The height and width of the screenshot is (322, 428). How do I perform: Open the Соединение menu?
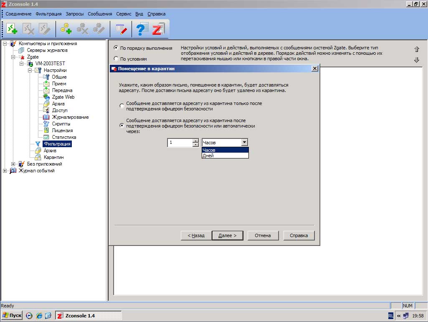[x=18, y=14]
